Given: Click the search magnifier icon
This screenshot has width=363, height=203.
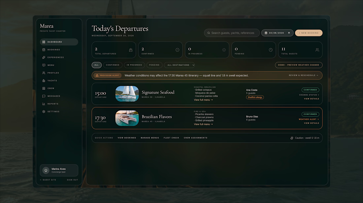Looking at the screenshot, I should coord(209,33).
